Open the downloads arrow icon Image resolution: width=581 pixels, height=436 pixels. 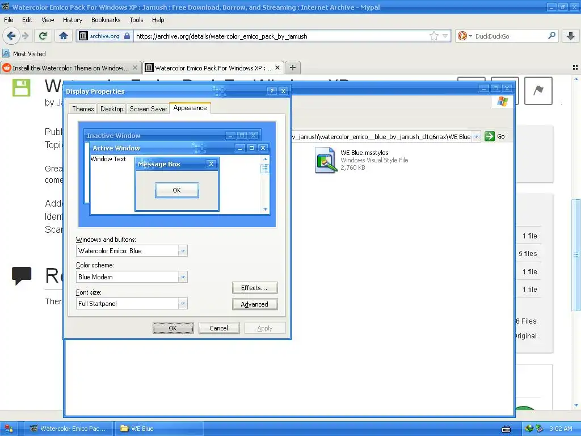571,36
